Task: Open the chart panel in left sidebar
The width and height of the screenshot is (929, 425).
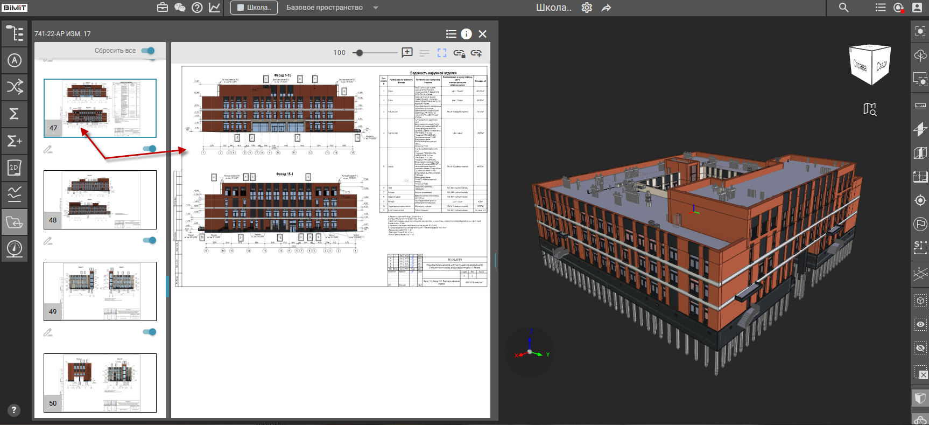Action: (x=15, y=194)
